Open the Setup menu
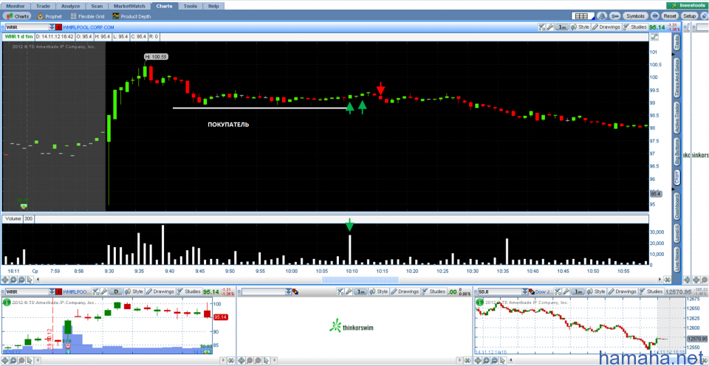The image size is (709, 366). [x=690, y=15]
